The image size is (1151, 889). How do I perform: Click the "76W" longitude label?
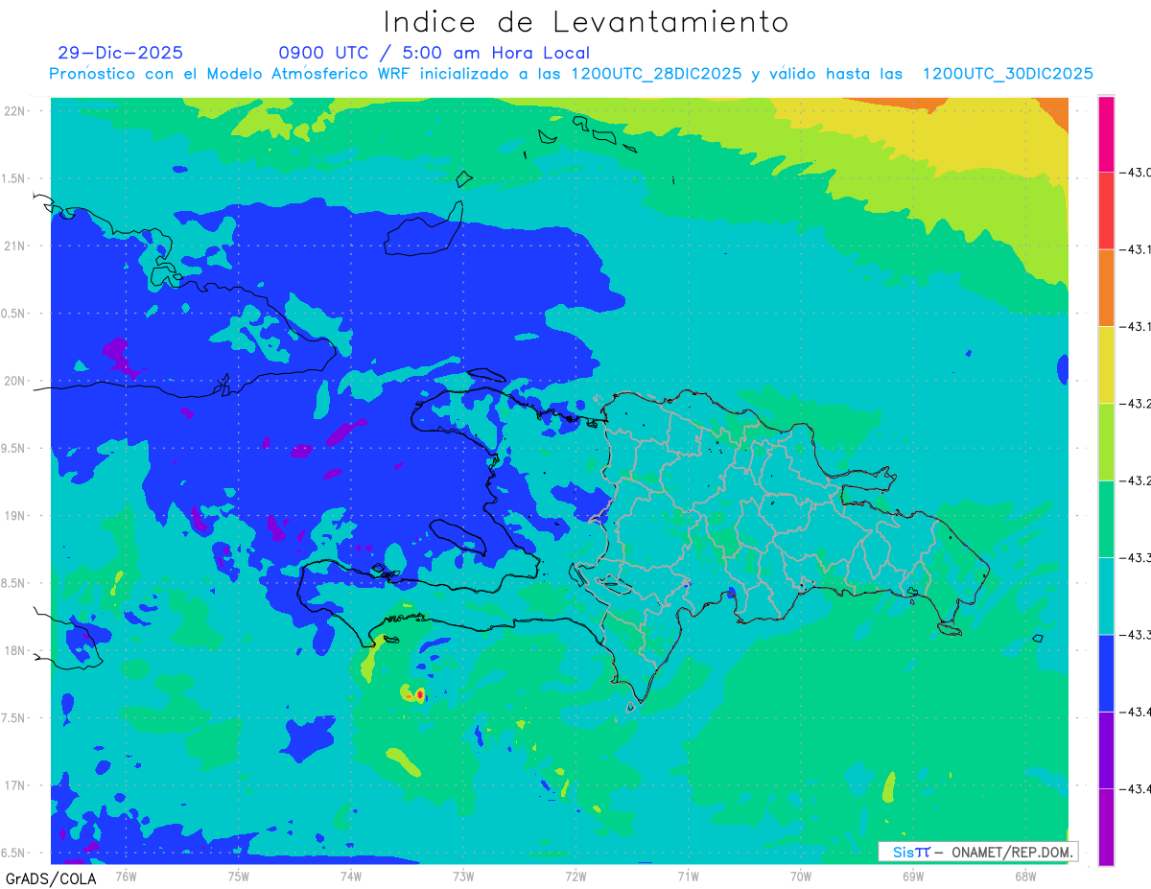pos(126,876)
